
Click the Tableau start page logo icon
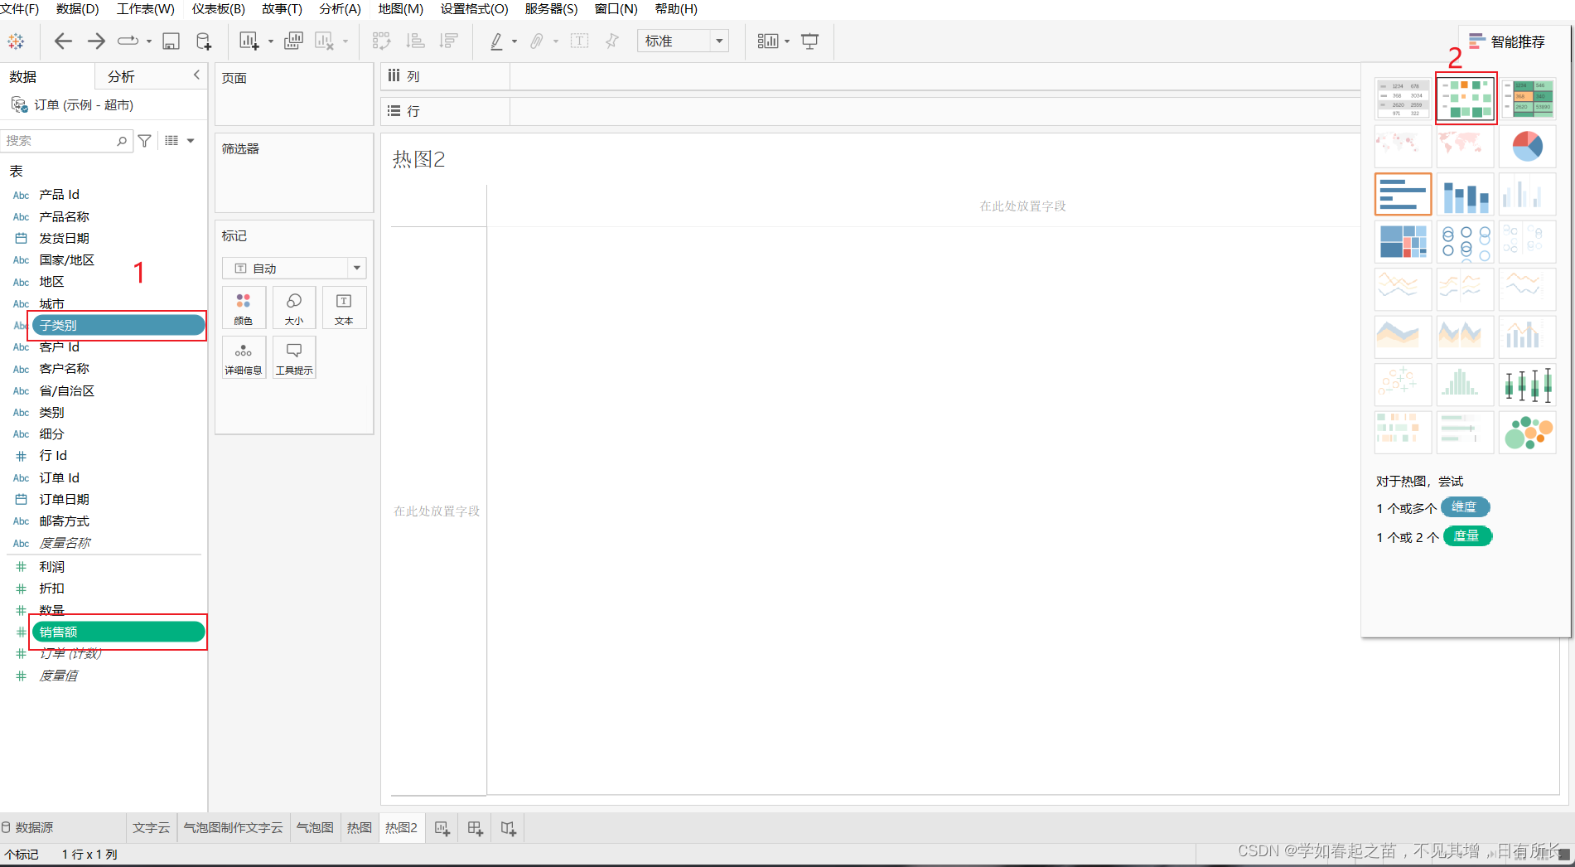click(x=16, y=41)
